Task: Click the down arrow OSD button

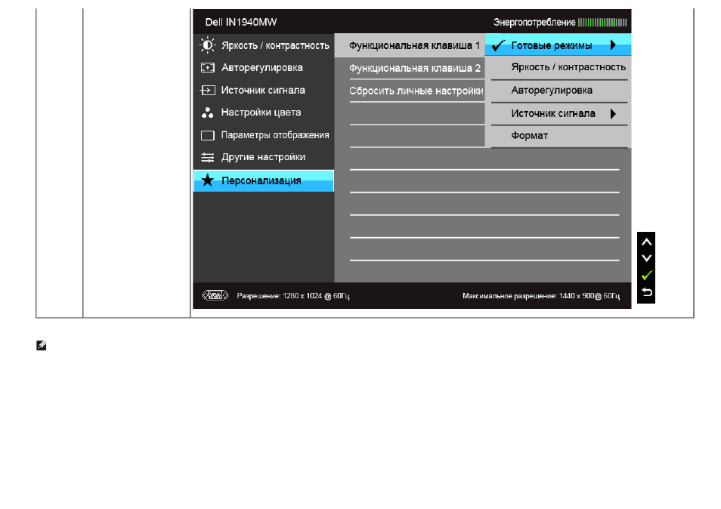Action: [x=646, y=258]
